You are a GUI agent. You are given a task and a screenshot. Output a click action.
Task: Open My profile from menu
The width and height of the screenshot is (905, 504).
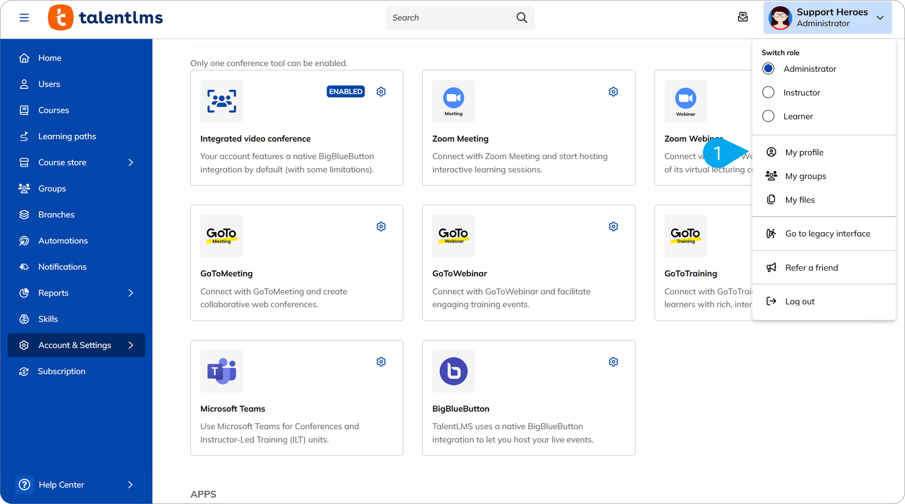[x=804, y=152]
